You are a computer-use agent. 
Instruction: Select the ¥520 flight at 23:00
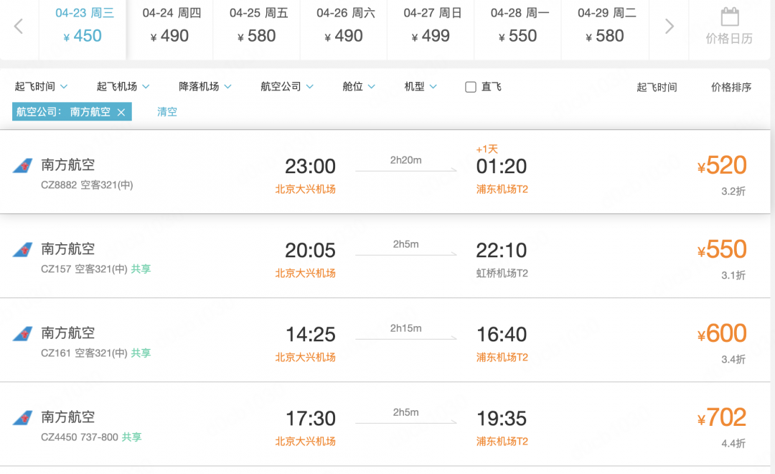point(721,166)
